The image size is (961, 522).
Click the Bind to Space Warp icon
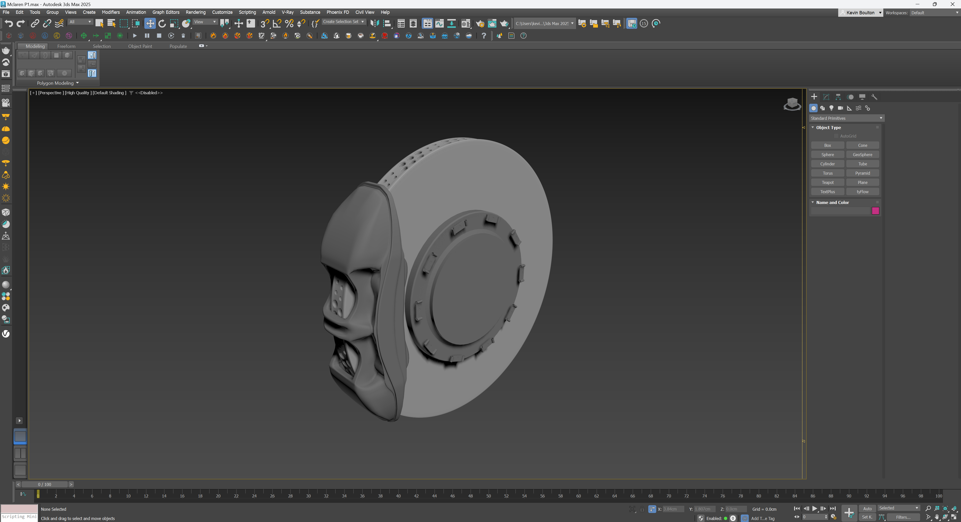(59, 24)
